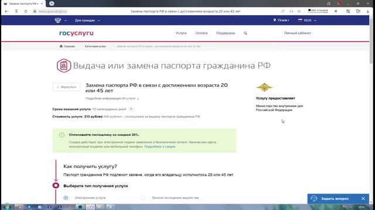This screenshot has height=210, width=375.
Task: Open site reviews badge in address bar
Action: pyautogui.click(x=318, y=10)
